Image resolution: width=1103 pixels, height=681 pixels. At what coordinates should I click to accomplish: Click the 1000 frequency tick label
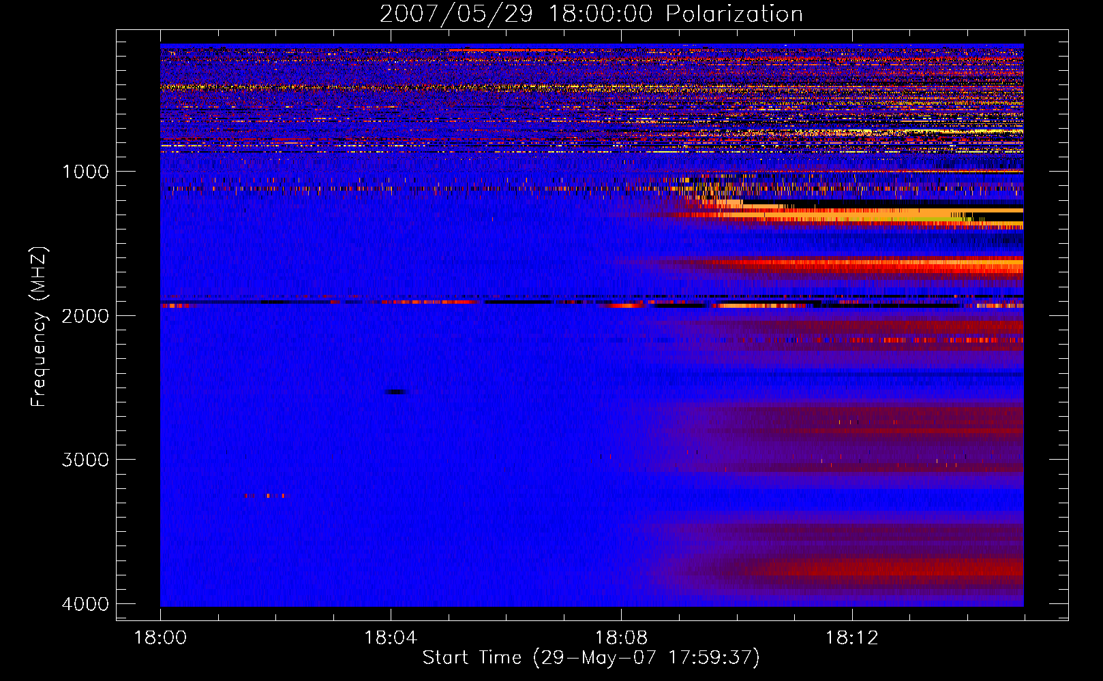pos(85,172)
